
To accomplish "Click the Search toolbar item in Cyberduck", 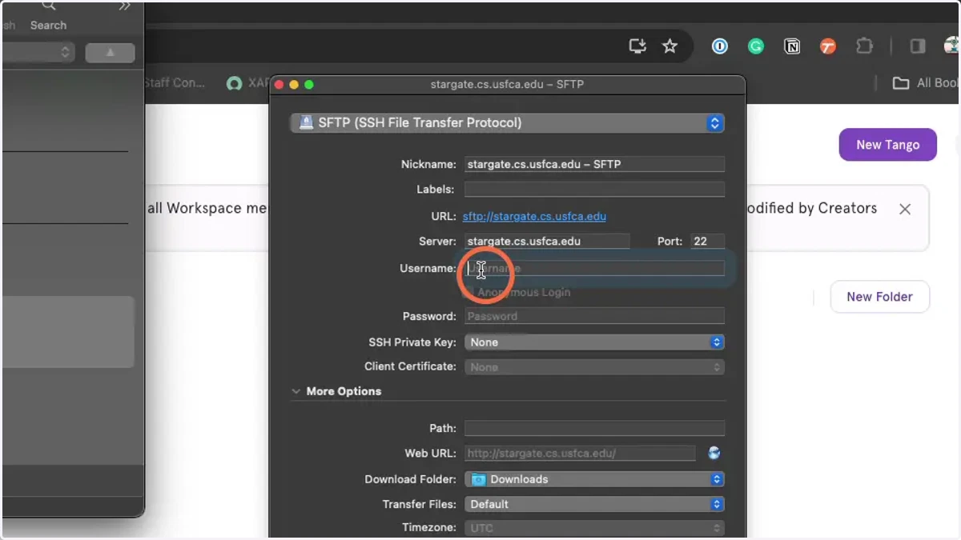I will pyautogui.click(x=48, y=16).
